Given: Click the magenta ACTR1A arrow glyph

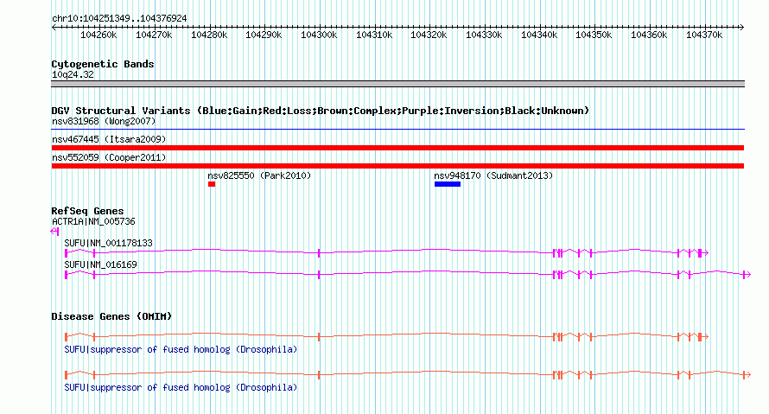Looking at the screenshot, I should pos(55,231).
